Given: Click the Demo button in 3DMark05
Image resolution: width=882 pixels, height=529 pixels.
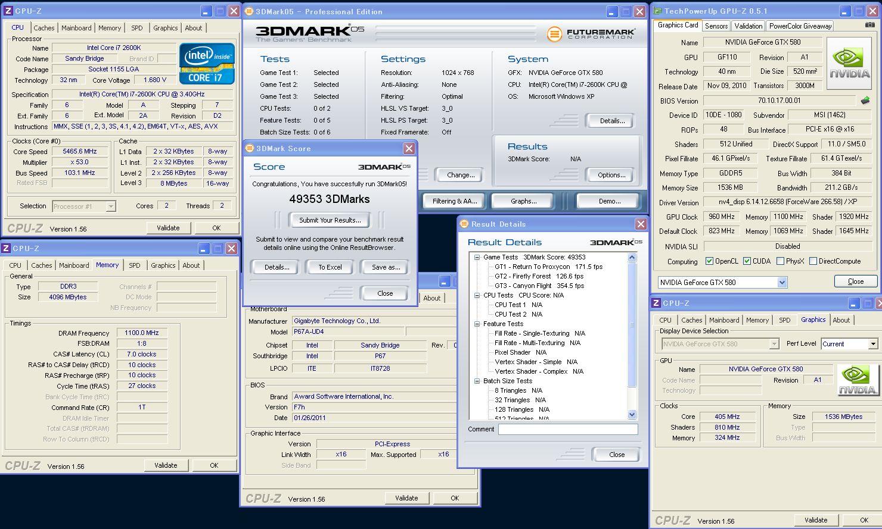Looking at the screenshot, I should [x=609, y=201].
